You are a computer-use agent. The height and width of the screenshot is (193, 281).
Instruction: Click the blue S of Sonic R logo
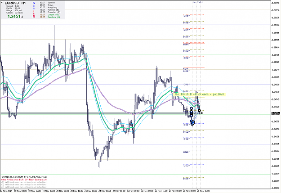tap(34, 3)
